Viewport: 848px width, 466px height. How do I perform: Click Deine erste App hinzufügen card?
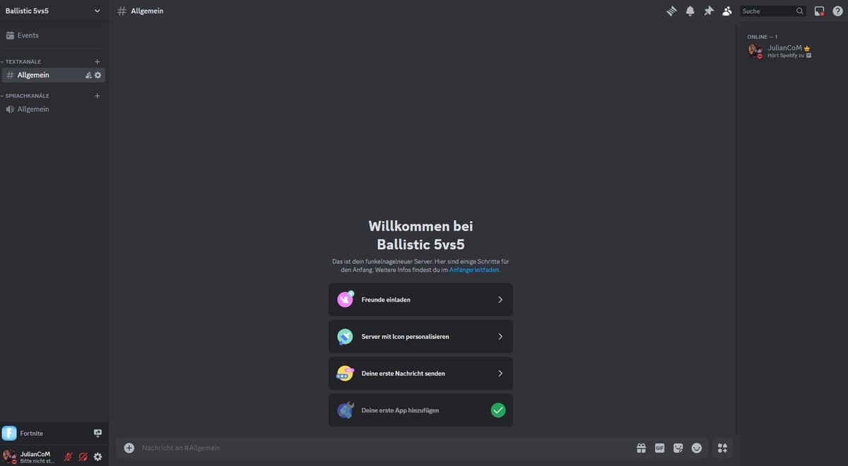point(420,410)
